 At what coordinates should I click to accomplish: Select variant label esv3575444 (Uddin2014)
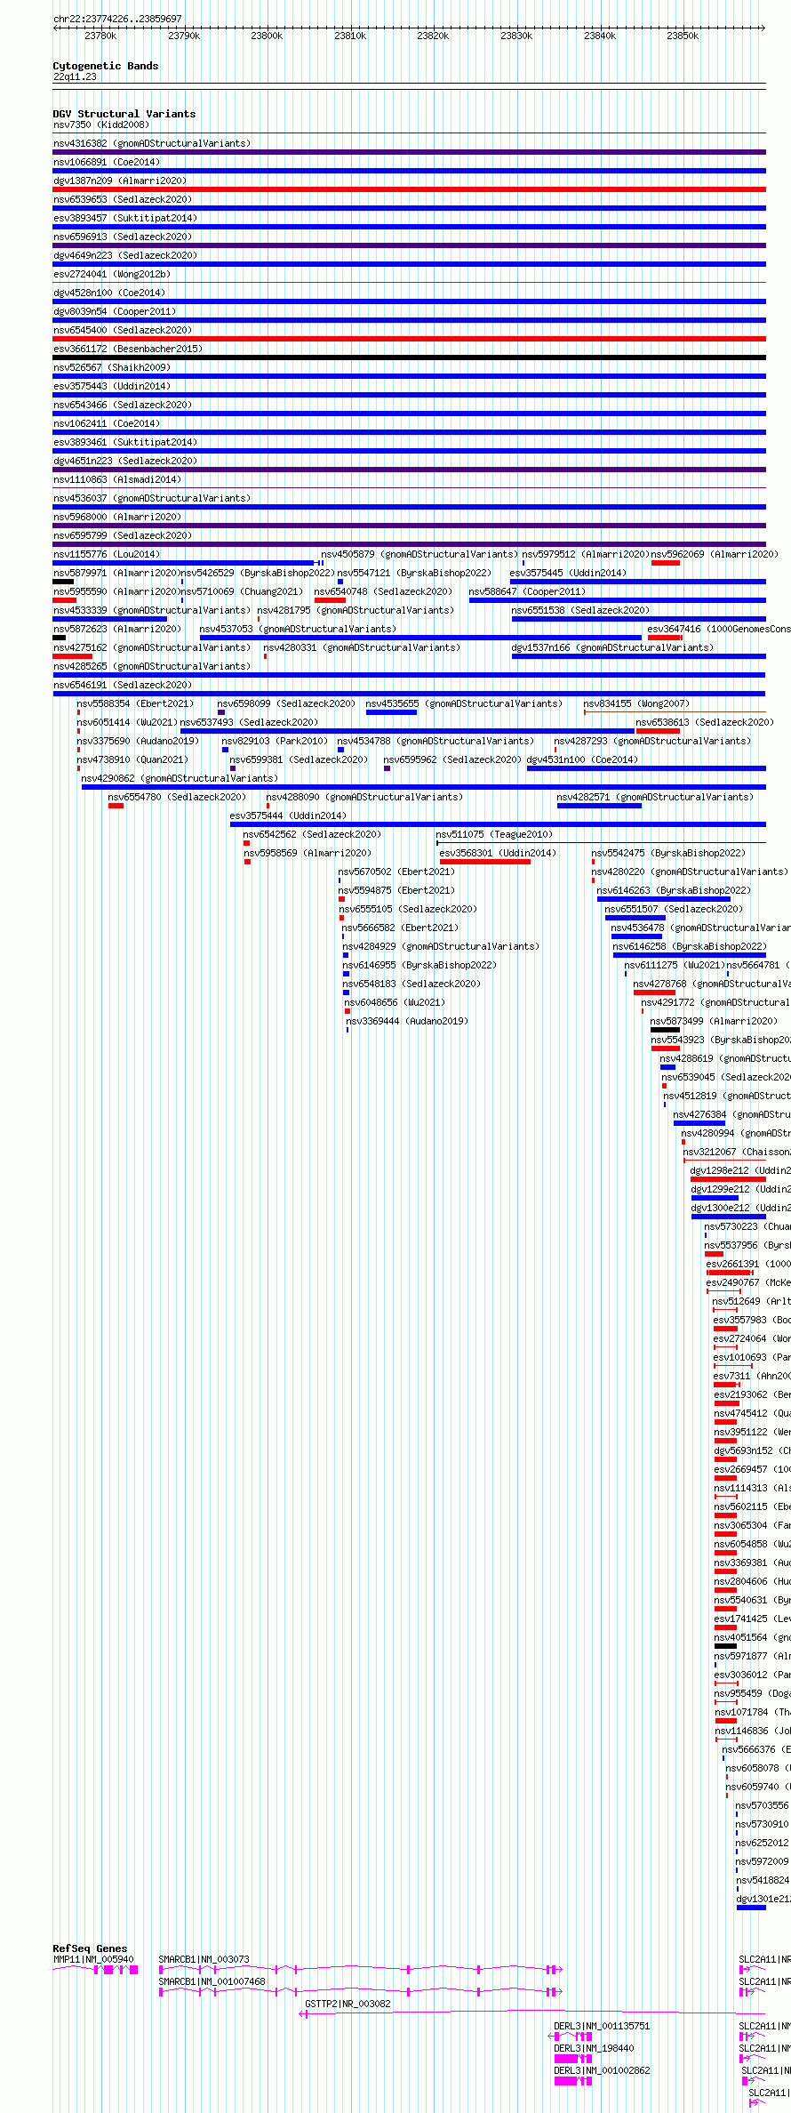coord(289,815)
